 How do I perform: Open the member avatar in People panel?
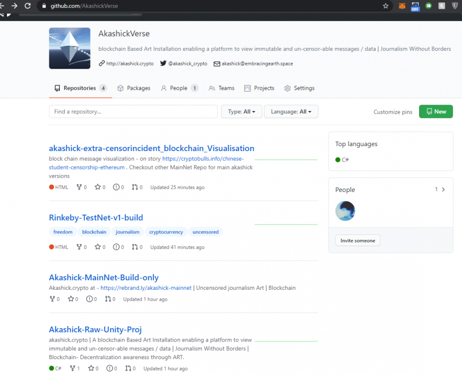point(345,211)
